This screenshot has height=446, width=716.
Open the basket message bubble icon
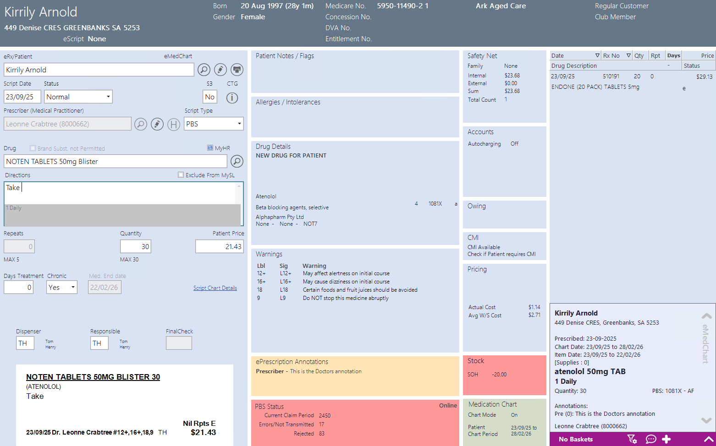click(650, 439)
